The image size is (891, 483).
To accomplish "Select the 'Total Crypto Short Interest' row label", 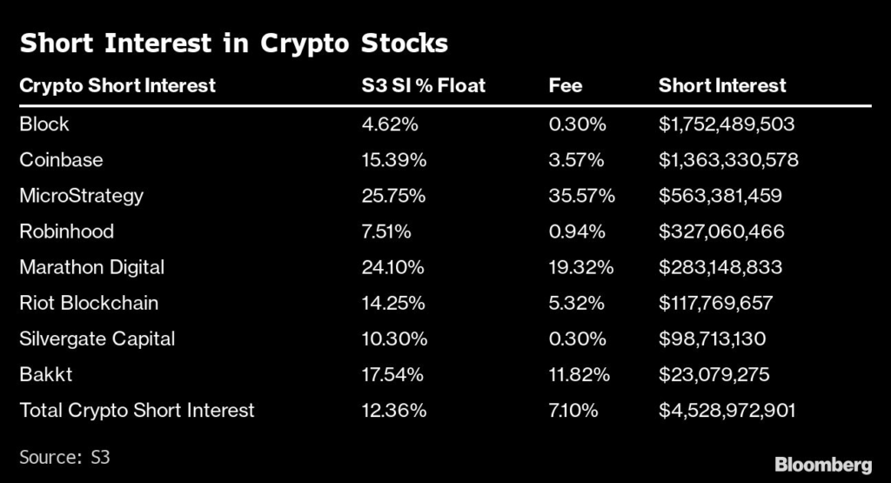I will pyautogui.click(x=137, y=410).
